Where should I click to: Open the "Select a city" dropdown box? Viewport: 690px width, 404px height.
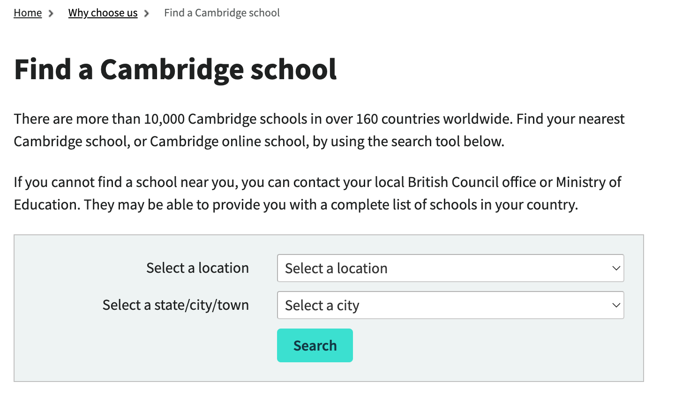pos(441,305)
